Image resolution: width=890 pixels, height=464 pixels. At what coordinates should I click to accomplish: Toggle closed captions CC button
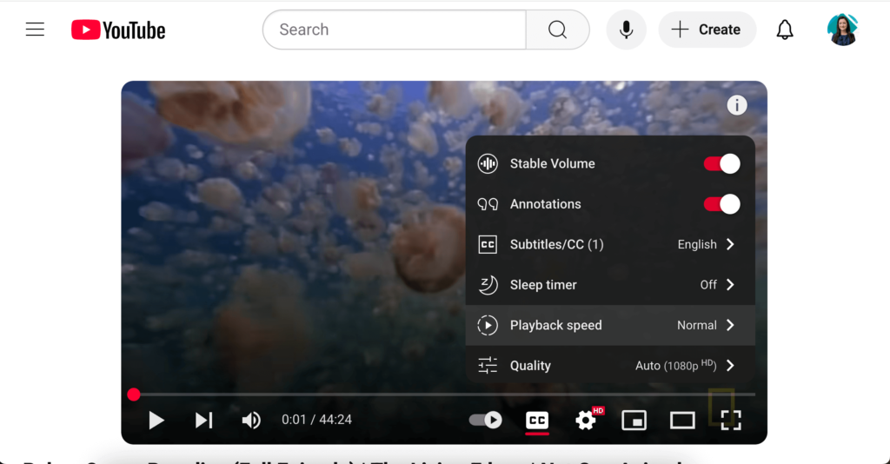click(x=537, y=421)
